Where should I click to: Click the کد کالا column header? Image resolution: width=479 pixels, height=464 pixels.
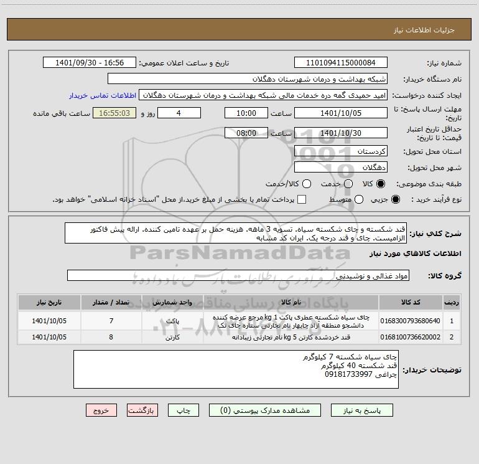tap(411, 302)
